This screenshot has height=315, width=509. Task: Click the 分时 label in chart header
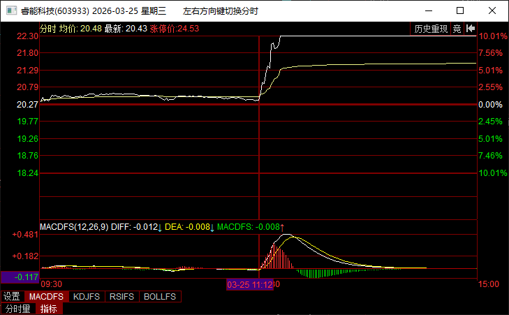[x=47, y=29]
